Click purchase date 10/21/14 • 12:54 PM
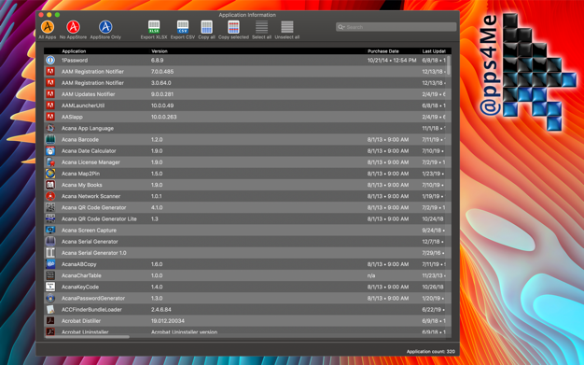The width and height of the screenshot is (584, 365). (x=392, y=60)
